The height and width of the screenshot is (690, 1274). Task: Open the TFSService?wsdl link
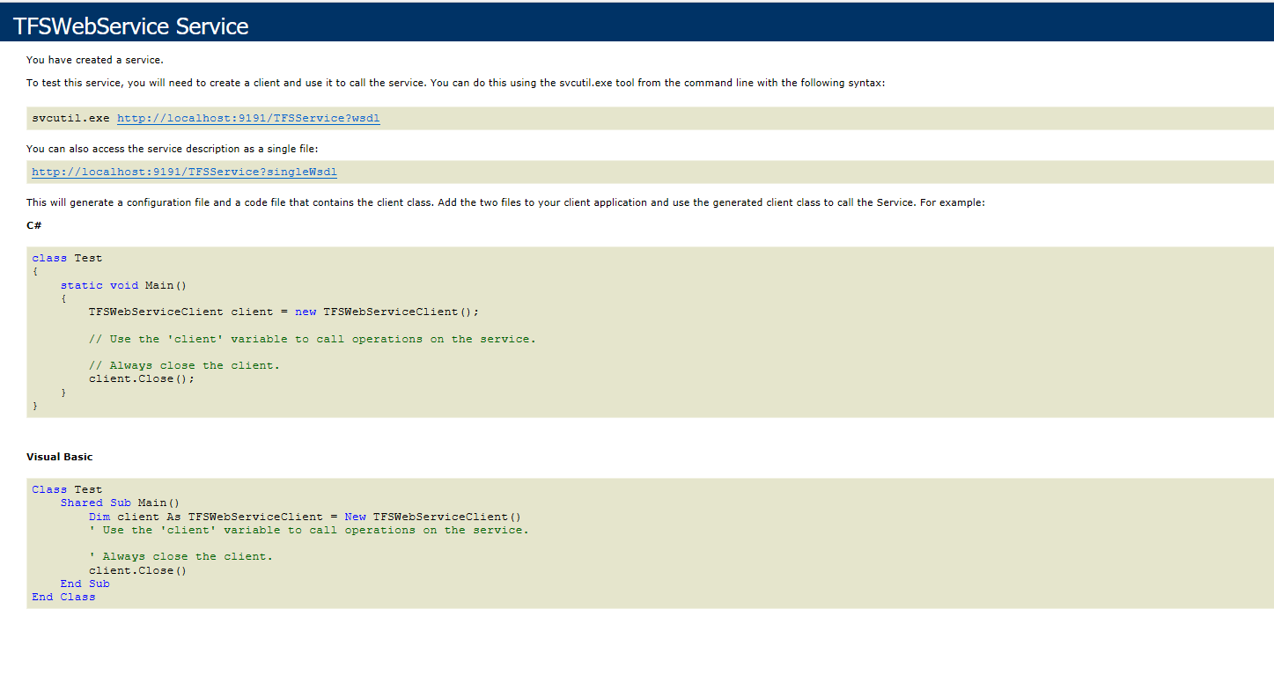(x=248, y=118)
